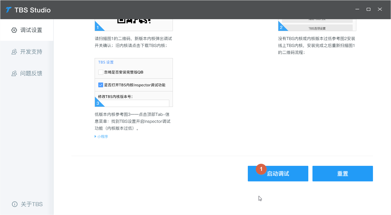Start debugging with 启动调试 button
The image size is (391, 215).
[x=278, y=174]
